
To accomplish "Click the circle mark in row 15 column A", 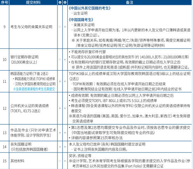I will coord(60,161).
